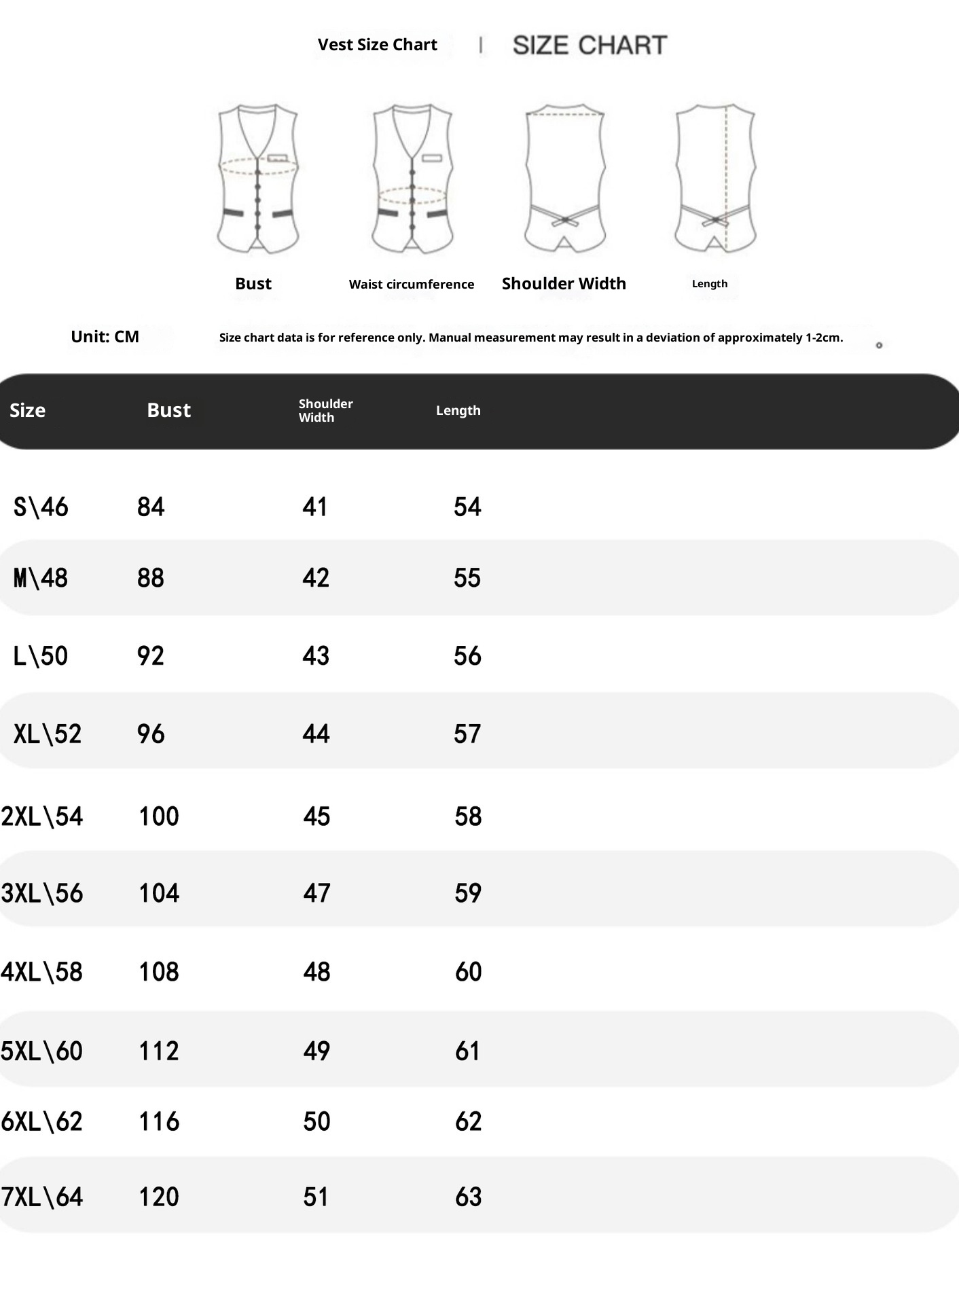Screen dimensions: 959x1304
Task: Select the Bust column header
Action: 168,410
